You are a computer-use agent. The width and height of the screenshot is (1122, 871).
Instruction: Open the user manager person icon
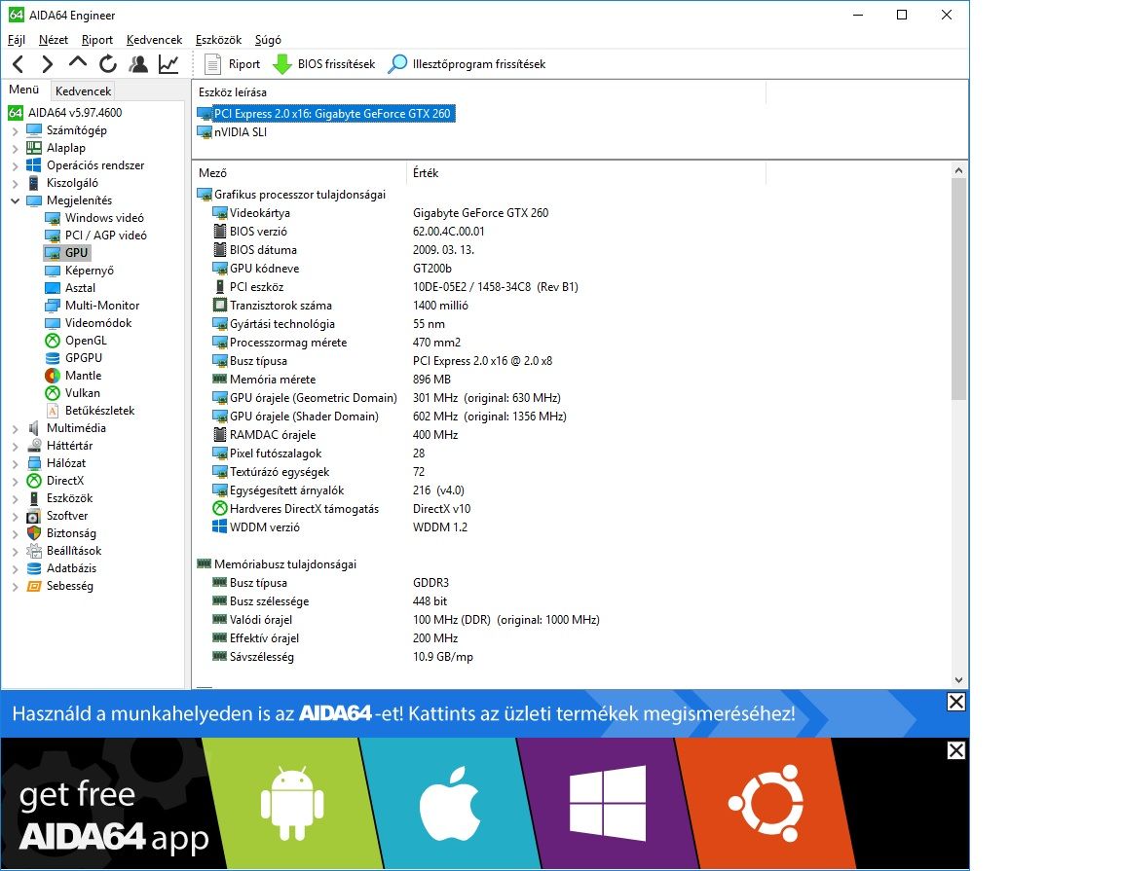[138, 64]
